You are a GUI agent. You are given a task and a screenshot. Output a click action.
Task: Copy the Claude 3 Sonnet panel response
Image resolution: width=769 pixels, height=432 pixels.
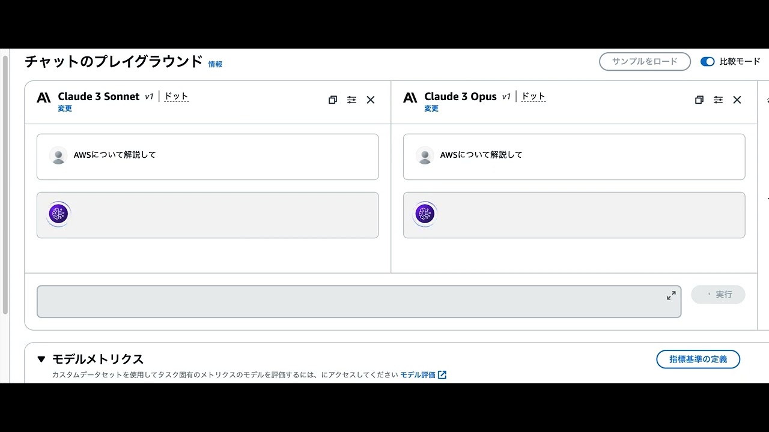click(x=333, y=100)
